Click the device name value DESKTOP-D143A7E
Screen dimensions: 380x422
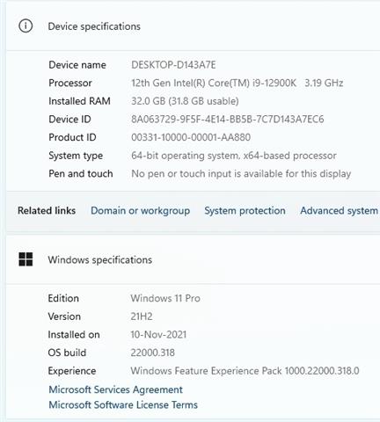(x=173, y=65)
